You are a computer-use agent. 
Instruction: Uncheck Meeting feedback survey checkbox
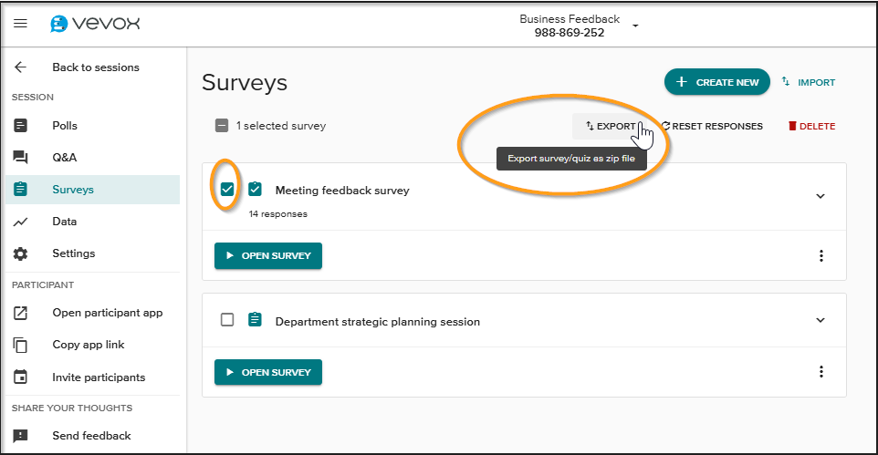point(226,189)
